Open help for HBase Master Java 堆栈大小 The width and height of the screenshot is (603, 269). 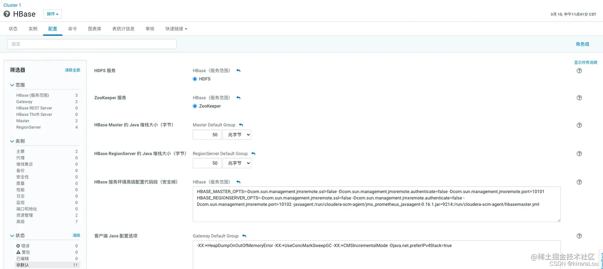pos(579,125)
